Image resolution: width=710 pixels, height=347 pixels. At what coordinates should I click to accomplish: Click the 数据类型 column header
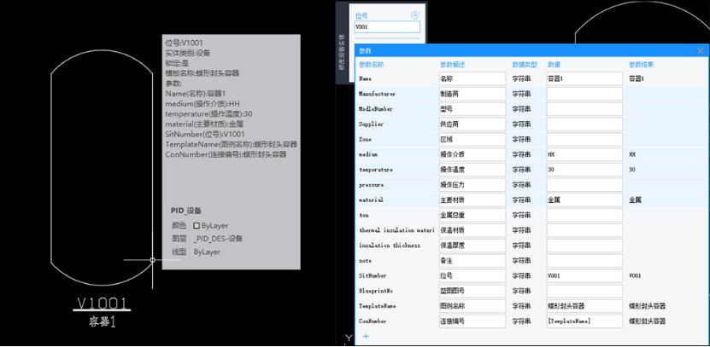pos(524,64)
